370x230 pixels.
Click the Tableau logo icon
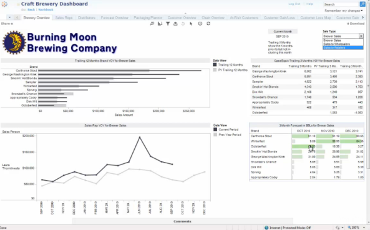click(x=4, y=4)
